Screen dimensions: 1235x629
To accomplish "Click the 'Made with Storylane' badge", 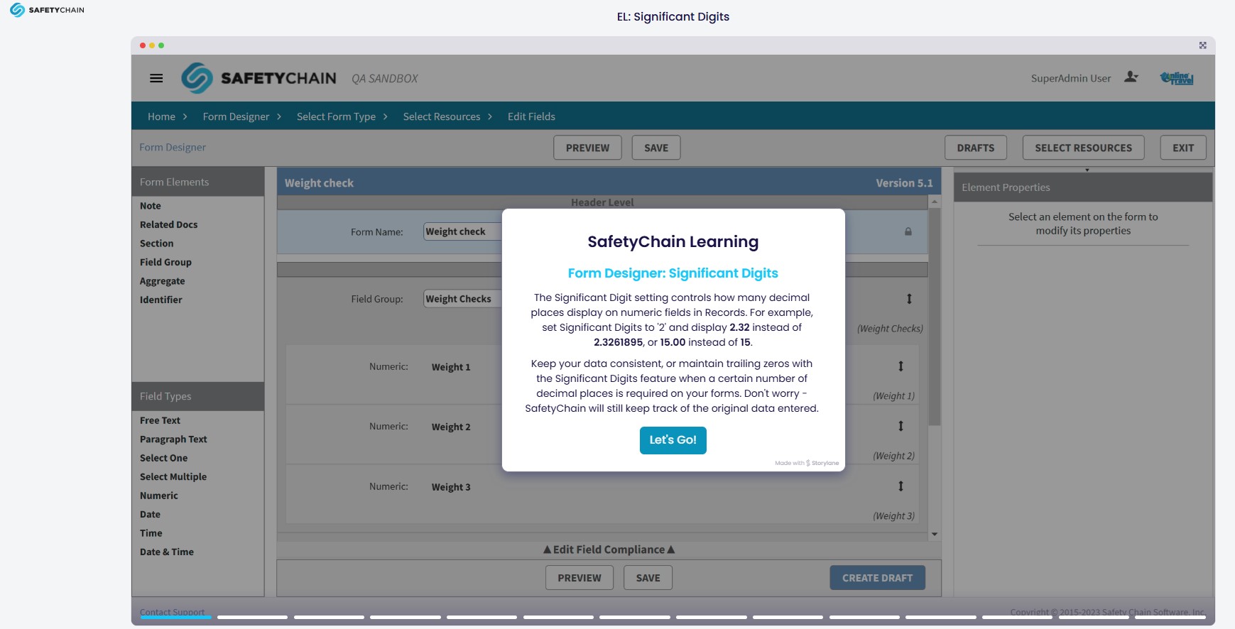I will pyautogui.click(x=807, y=463).
